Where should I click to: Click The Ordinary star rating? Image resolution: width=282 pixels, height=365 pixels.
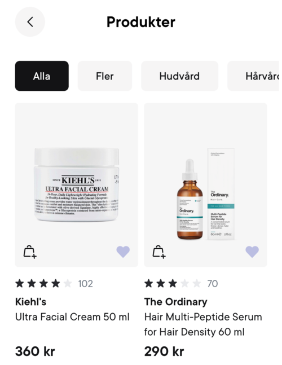pyautogui.click(x=173, y=284)
